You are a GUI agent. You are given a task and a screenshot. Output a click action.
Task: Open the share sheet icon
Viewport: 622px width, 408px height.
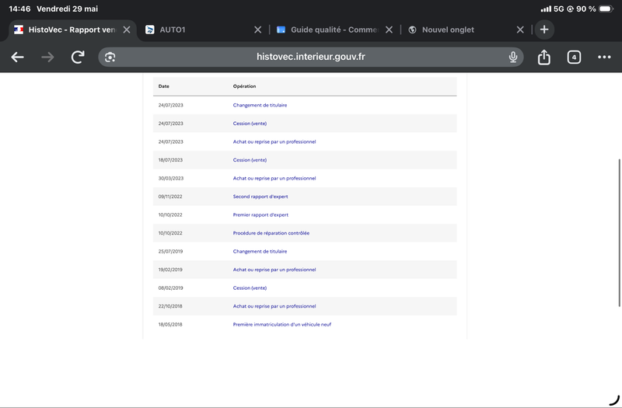(543, 57)
